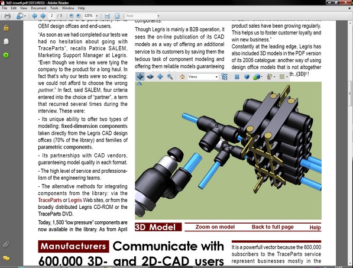Viewport: 353px width, 268px height.
Task: Collapse the 3D toolbar with small triangle
Action: tap(140, 83)
